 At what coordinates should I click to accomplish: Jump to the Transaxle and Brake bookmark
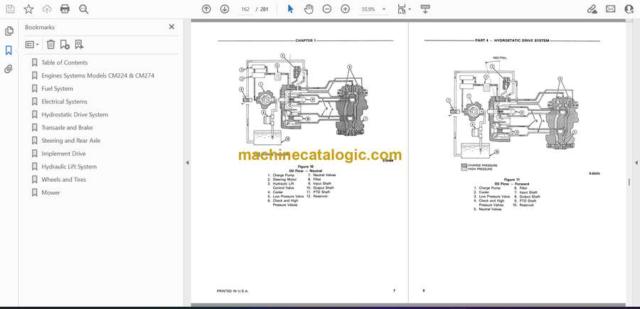[x=67, y=128]
